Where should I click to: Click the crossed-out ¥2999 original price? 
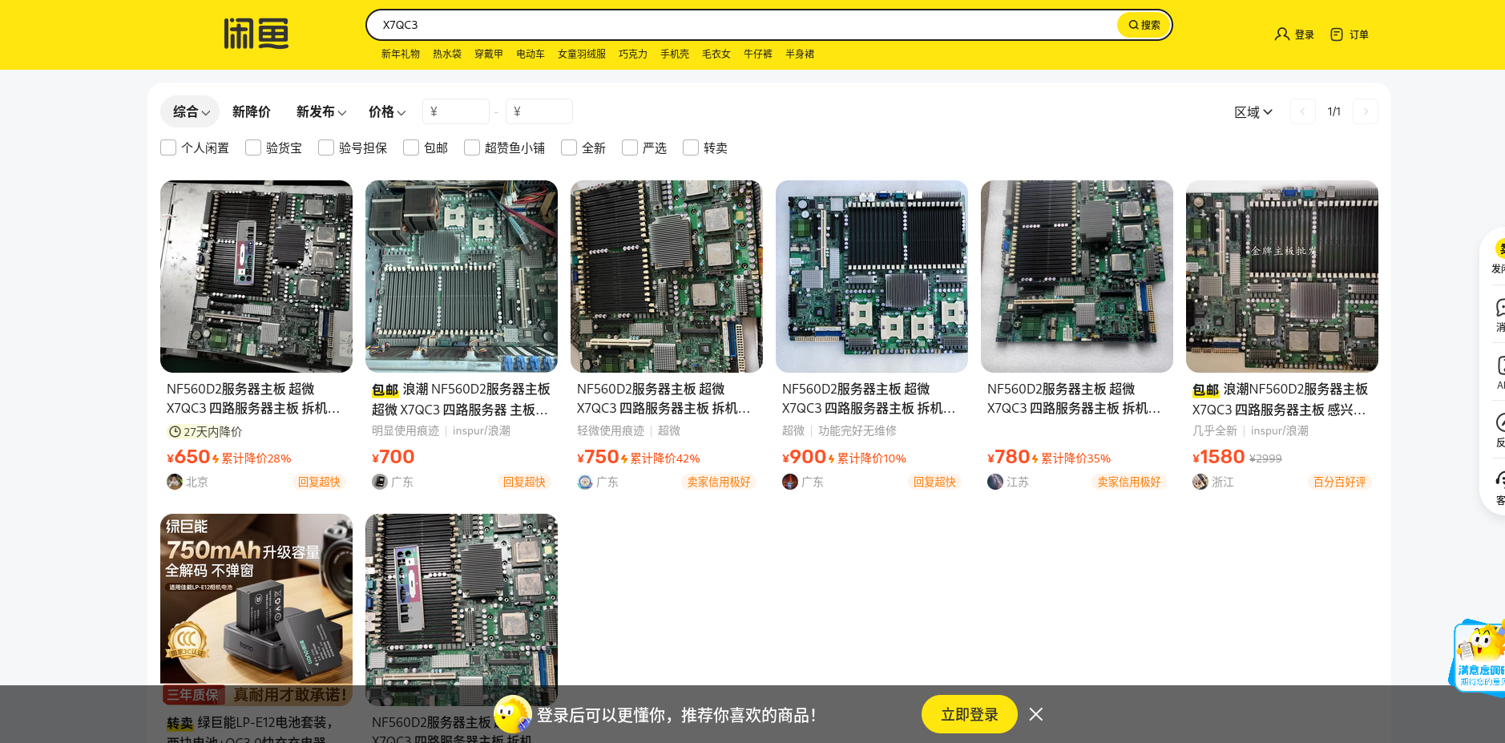1265,458
